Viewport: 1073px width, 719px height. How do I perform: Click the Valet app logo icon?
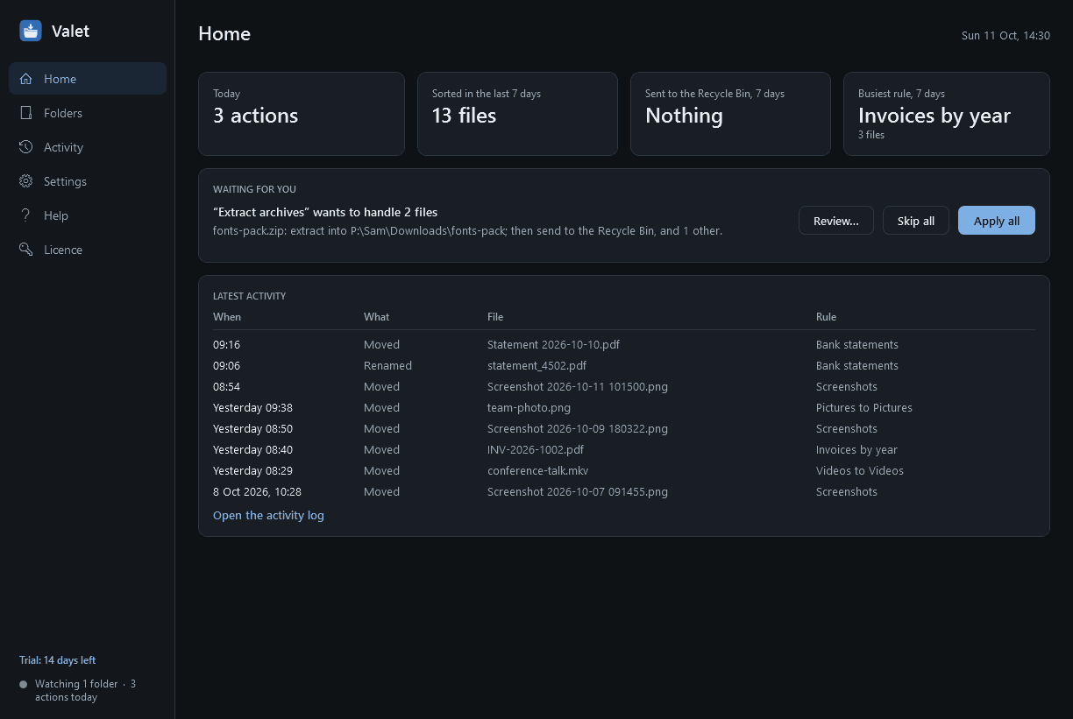coord(31,32)
